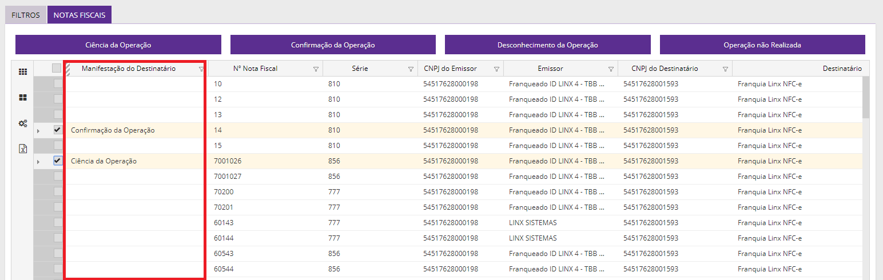The height and width of the screenshot is (280, 883).
Task: Export grid with the Excel file icon
Action: point(23,149)
